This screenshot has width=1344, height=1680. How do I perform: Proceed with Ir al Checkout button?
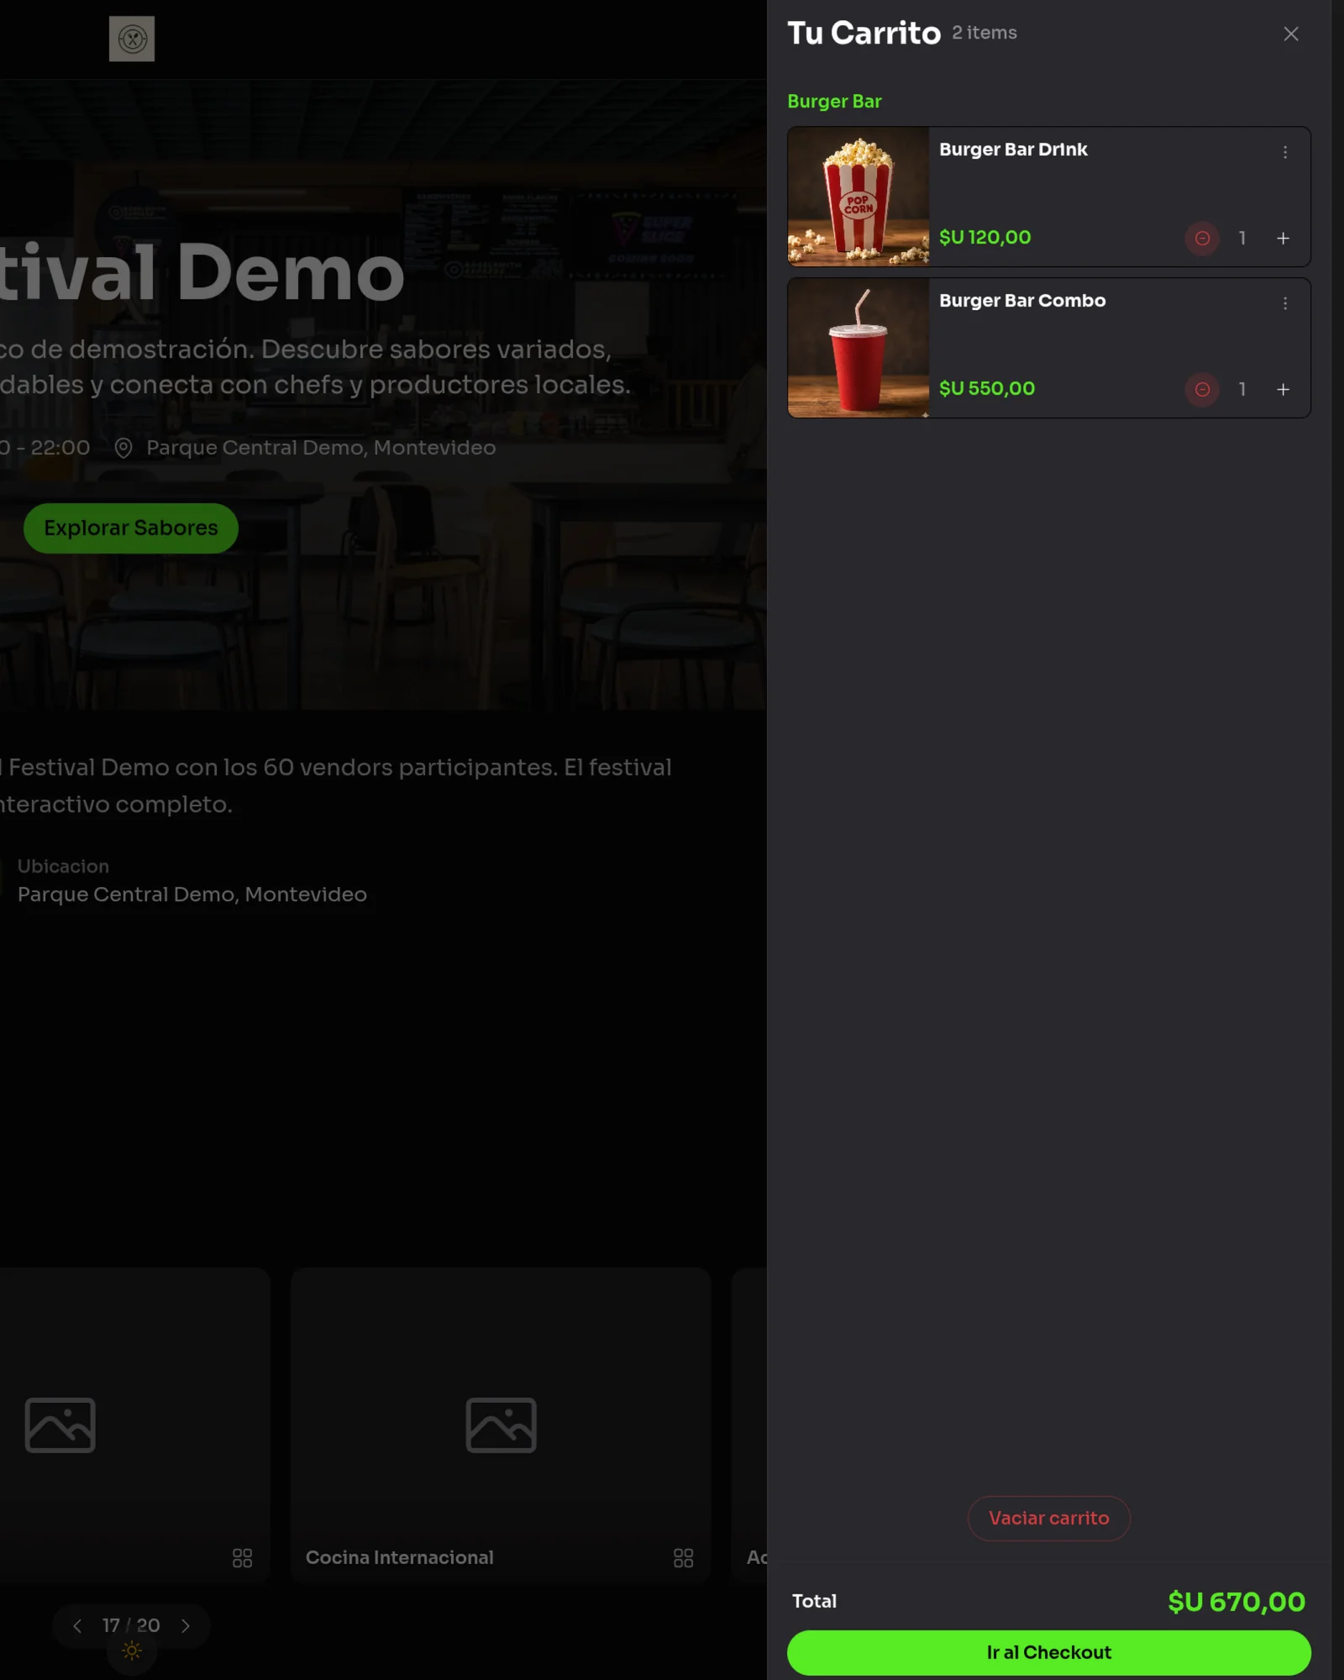[x=1049, y=1652]
